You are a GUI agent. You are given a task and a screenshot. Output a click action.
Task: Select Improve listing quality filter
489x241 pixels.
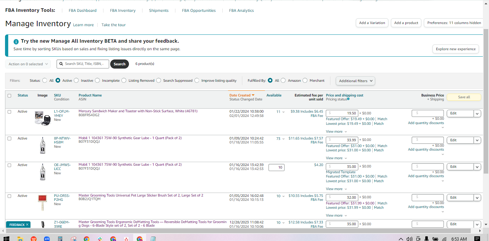(x=197, y=80)
